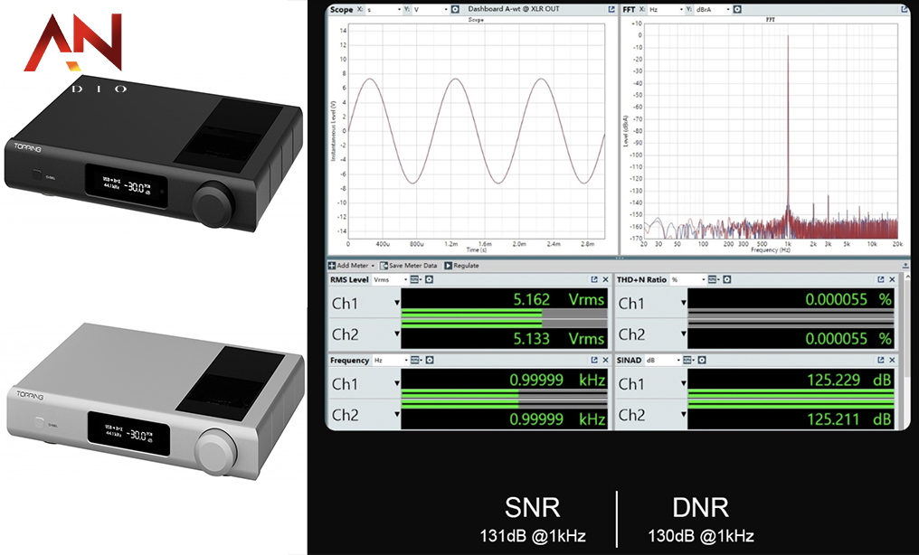This screenshot has height=555, width=919.
Task: Open SINAD meter settings gear
Action: pos(702,360)
